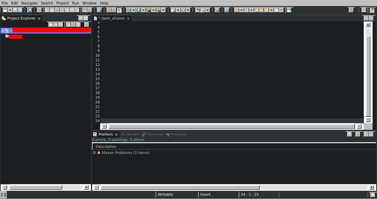Screen dimensions: 377x199
Task: Click the editor vertical scrollbar thumb
Action: (x=368, y=76)
